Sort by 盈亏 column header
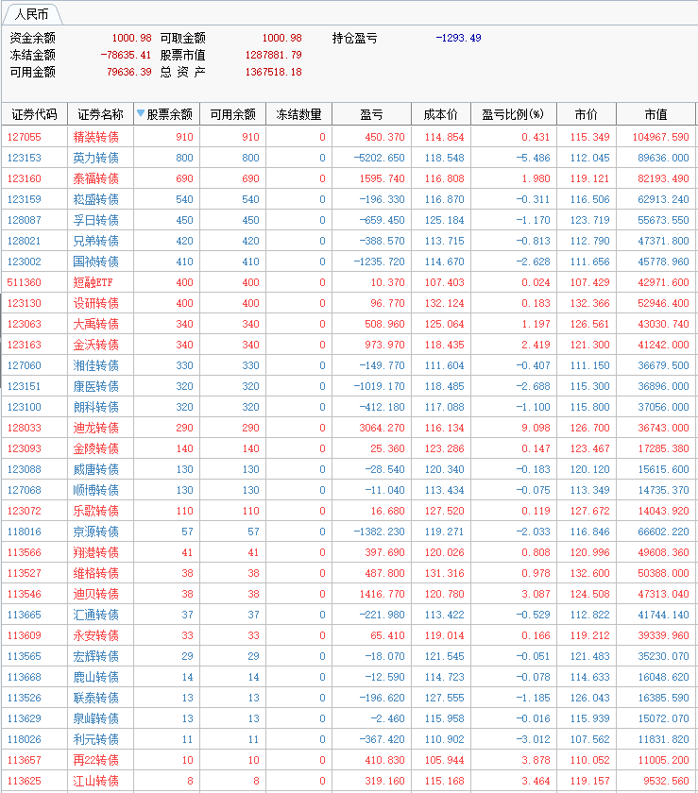The image size is (698, 793). tap(371, 114)
